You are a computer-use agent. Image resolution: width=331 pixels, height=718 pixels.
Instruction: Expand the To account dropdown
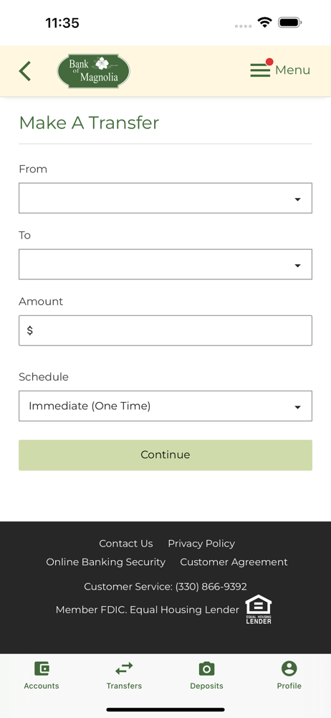pyautogui.click(x=165, y=264)
